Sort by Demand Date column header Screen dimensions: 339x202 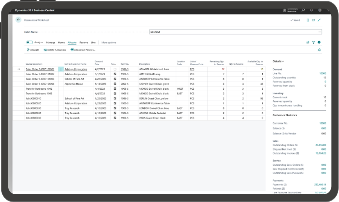tap(99, 63)
